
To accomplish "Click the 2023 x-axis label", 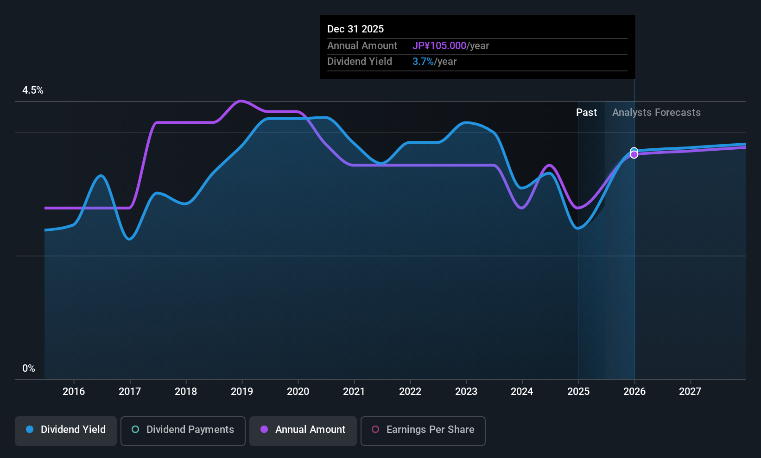I will 466,392.
